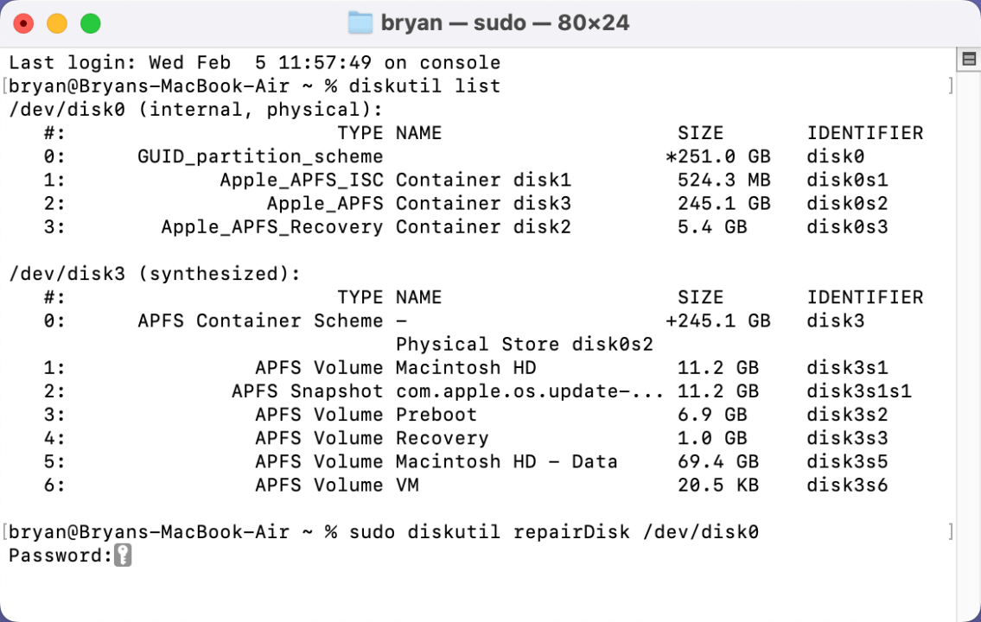Minimize the Terminal window with yellow button

[x=57, y=23]
